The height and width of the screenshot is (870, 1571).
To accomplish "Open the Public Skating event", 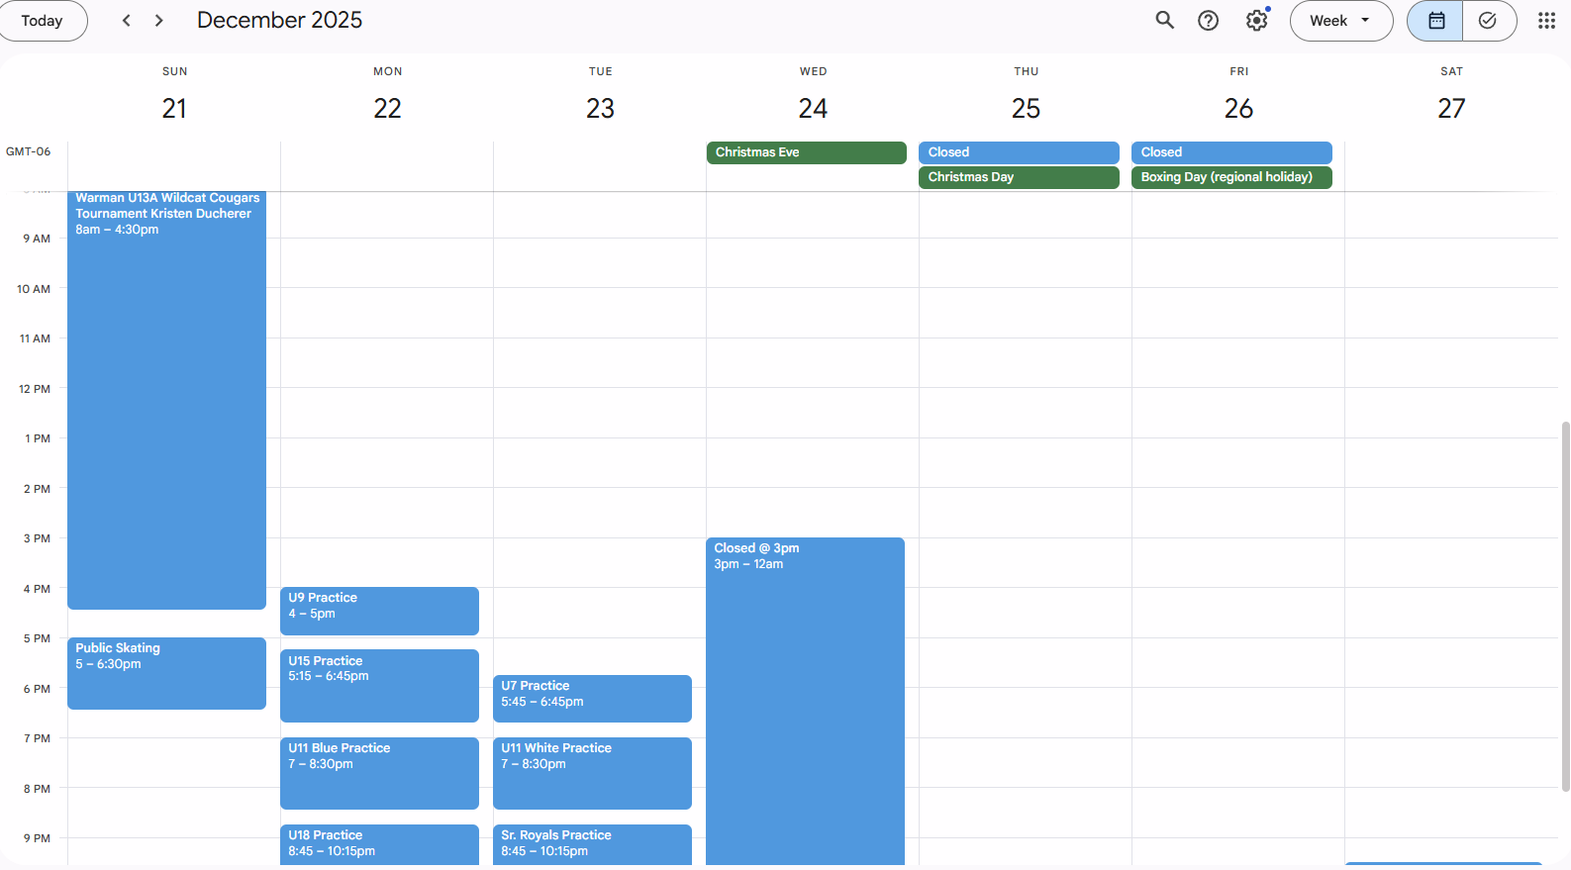I will [166, 673].
